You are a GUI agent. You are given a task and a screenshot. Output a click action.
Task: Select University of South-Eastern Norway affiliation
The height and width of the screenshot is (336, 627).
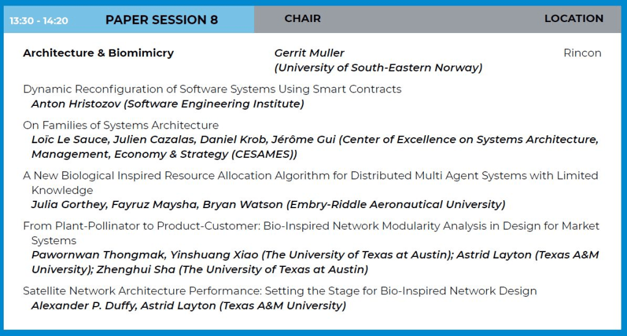pos(378,68)
